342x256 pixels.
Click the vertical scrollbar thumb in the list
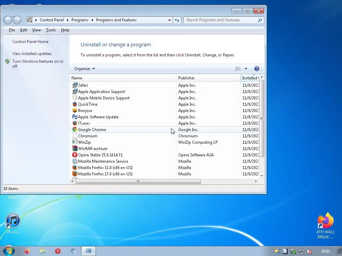[x=262, y=118]
